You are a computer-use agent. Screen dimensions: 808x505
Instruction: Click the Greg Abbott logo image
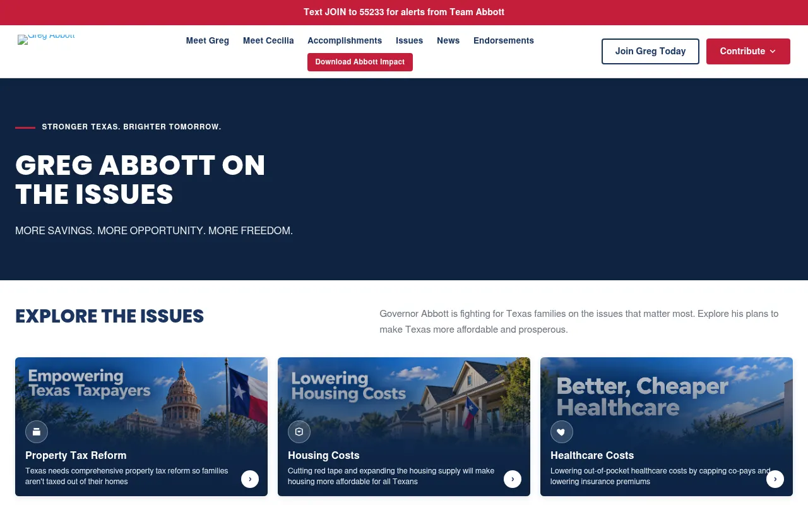coord(46,39)
